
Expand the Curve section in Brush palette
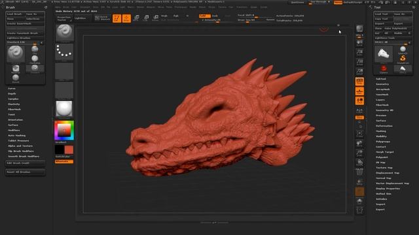[x=12, y=89]
